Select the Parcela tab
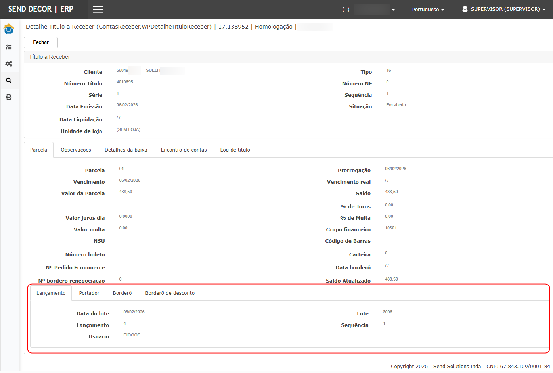This screenshot has height=373, width=553. coord(39,150)
